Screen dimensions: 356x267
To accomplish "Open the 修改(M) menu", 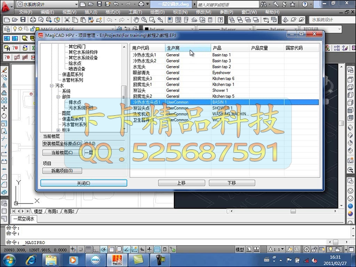I will click(204, 12).
